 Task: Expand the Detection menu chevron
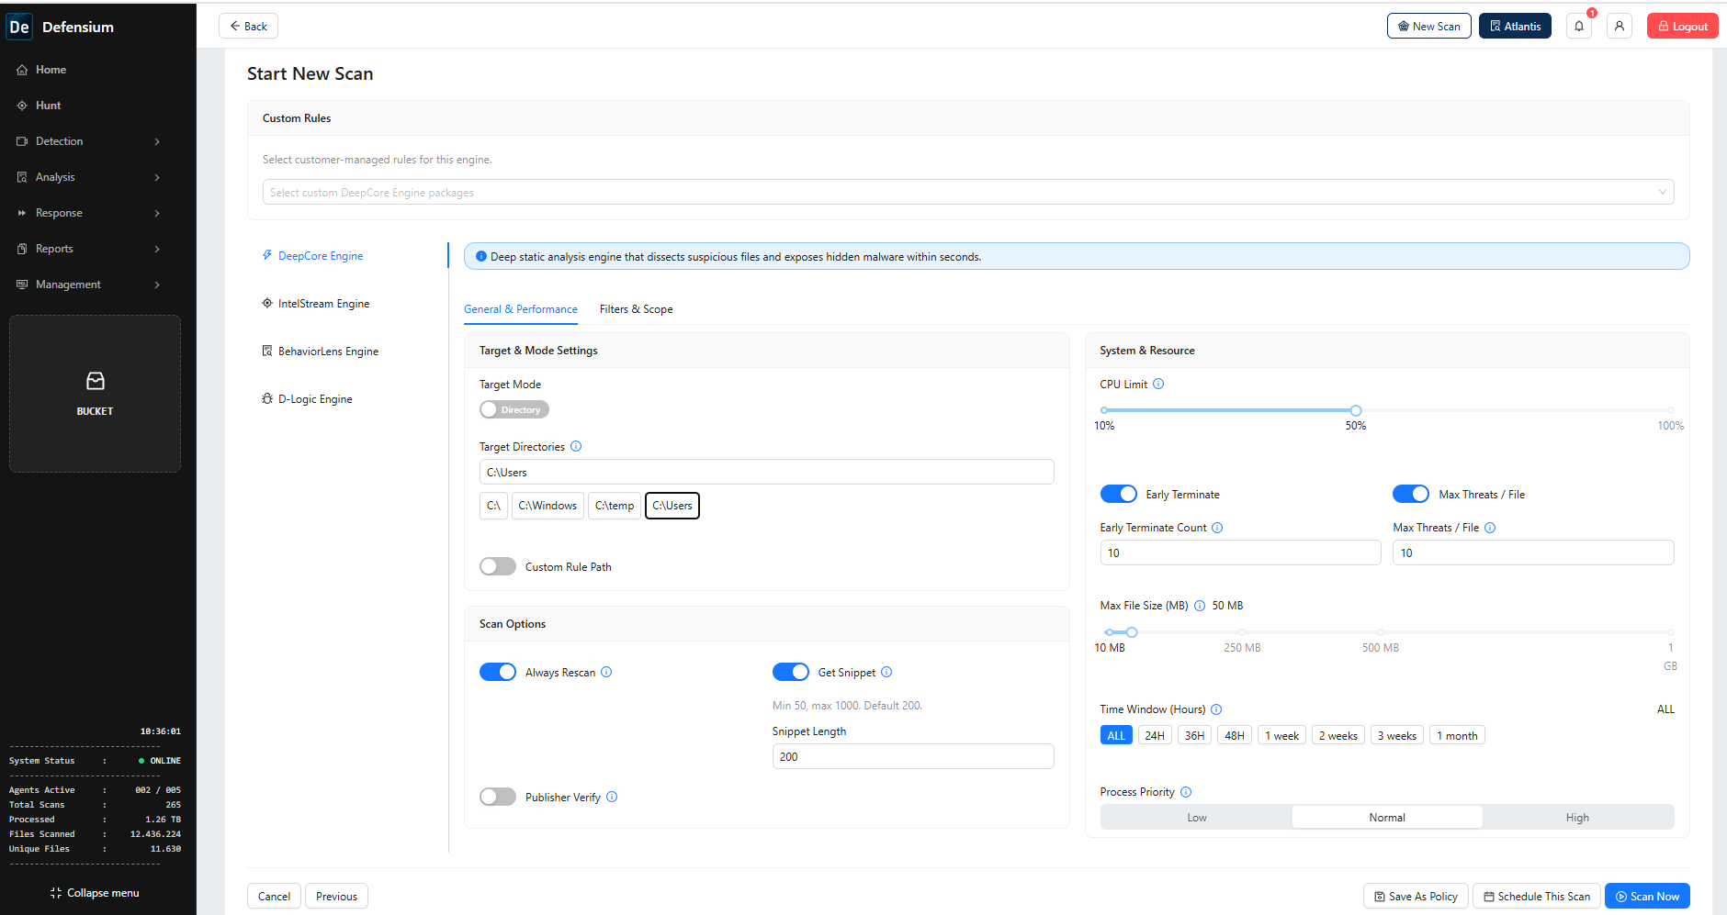tap(157, 141)
